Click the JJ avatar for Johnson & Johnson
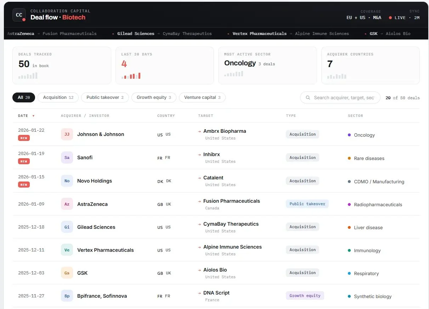The width and height of the screenshot is (429, 309). 67,134
